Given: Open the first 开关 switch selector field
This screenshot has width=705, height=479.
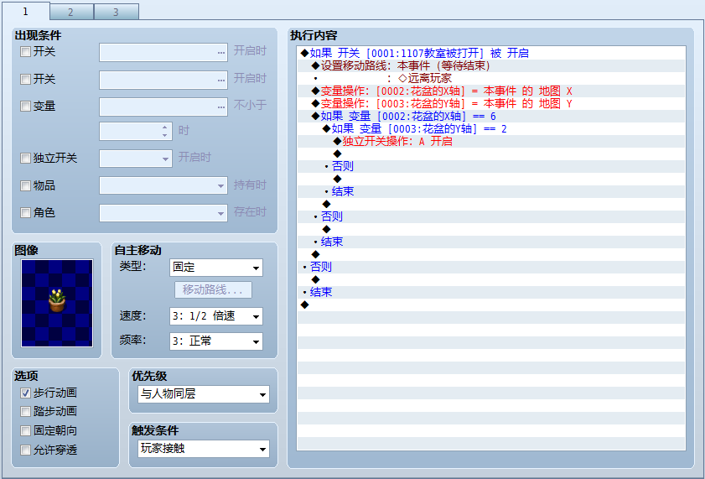Looking at the screenshot, I should [x=163, y=53].
